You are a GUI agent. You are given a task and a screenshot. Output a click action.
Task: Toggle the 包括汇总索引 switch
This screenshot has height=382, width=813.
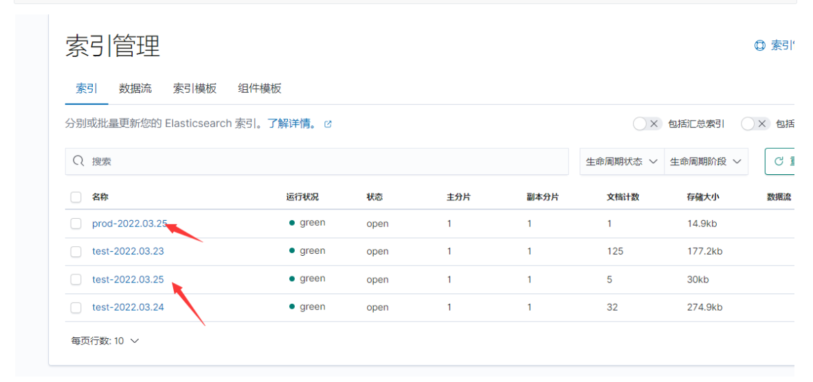click(647, 124)
